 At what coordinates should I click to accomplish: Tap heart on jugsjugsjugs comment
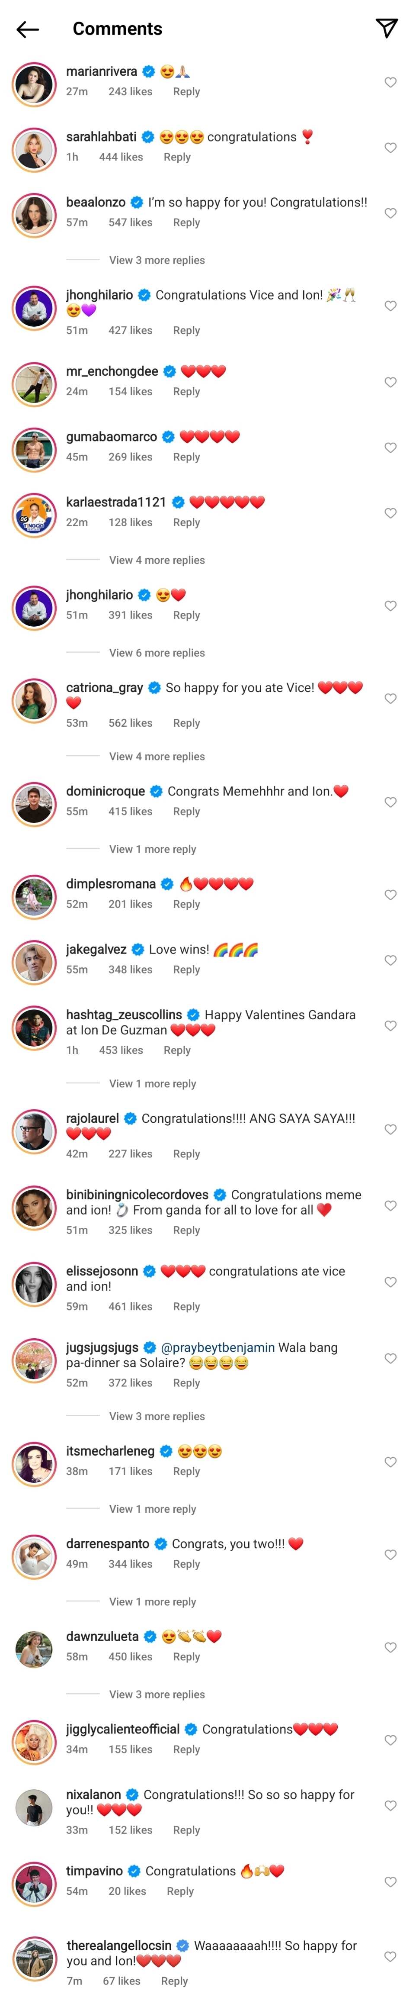pyautogui.click(x=390, y=1359)
